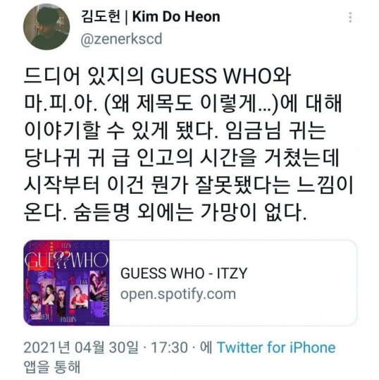This screenshot has height=380, width=379.
Task: Click the English name Kim Do Heon
Action: [x=176, y=17]
